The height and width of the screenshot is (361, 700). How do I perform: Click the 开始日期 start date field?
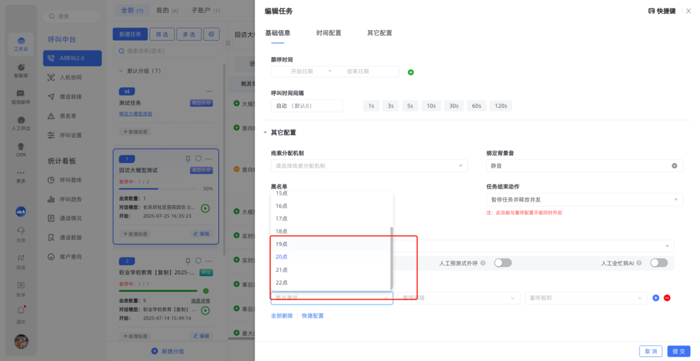(302, 71)
